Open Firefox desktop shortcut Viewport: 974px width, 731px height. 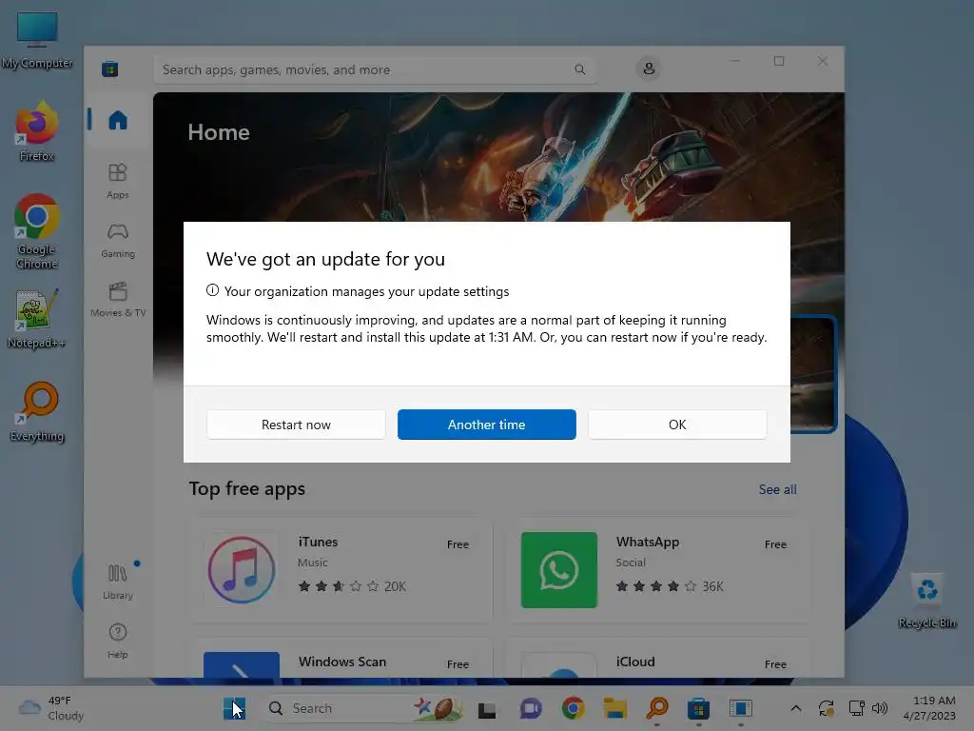pos(37,131)
